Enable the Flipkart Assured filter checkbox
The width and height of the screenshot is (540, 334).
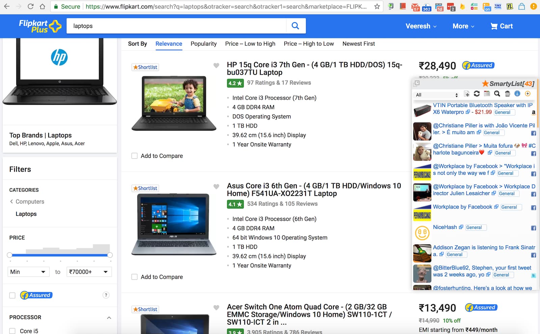click(x=12, y=295)
